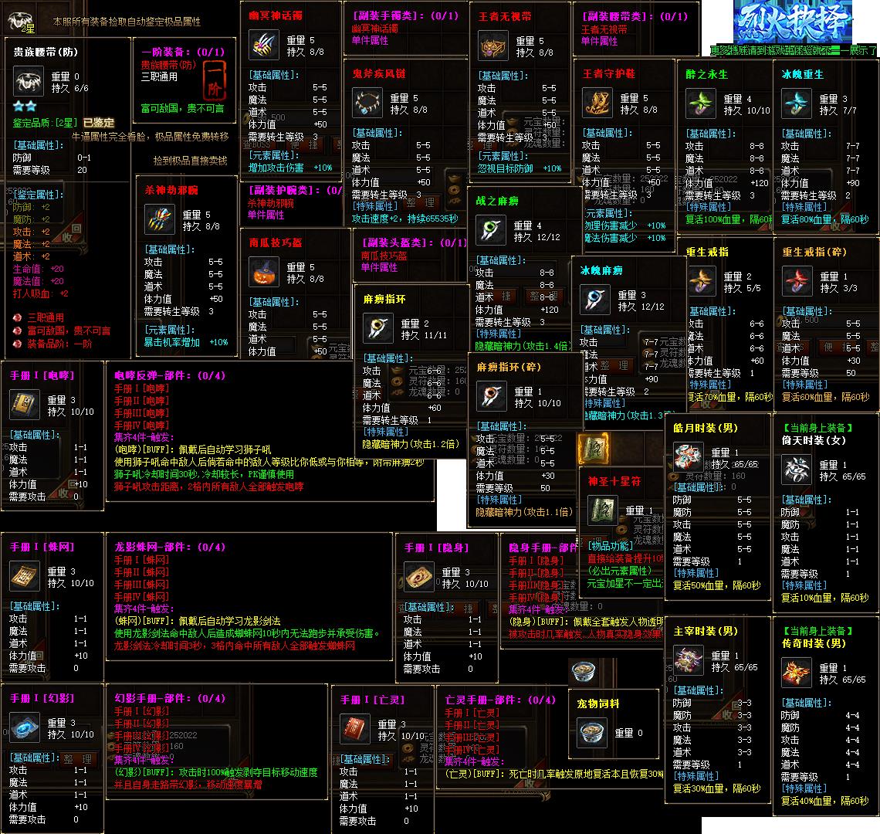Click the 手册I[幻影] blue manual icon

click(25, 727)
